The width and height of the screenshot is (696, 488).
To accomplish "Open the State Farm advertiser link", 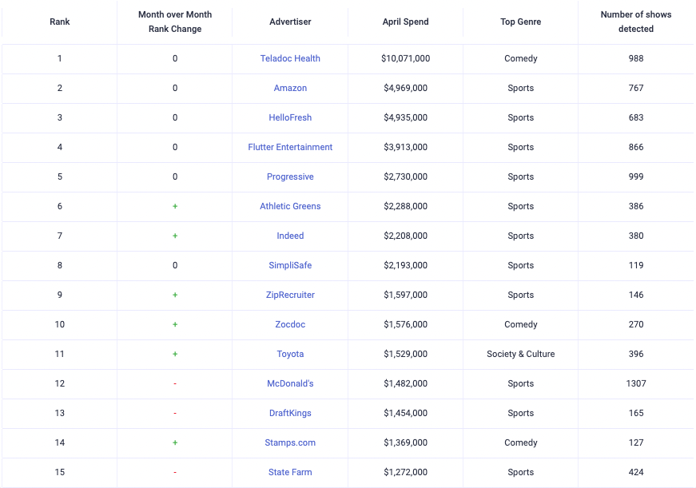I will (x=290, y=472).
